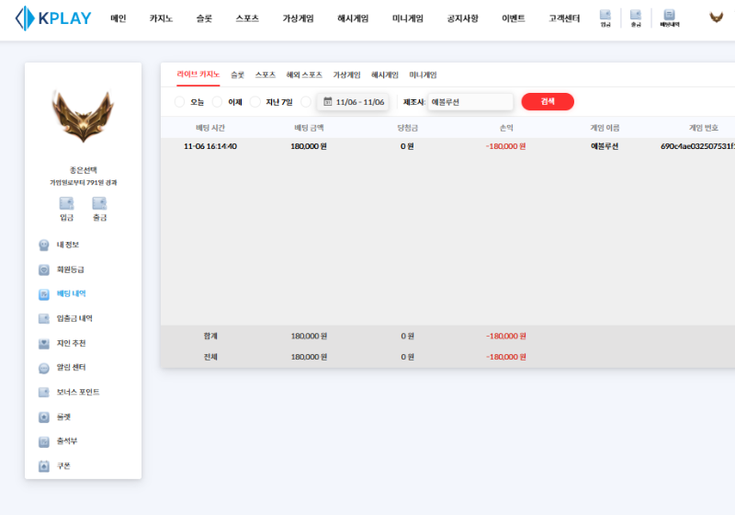Click 출금 wallet icon under profile

[x=99, y=208]
